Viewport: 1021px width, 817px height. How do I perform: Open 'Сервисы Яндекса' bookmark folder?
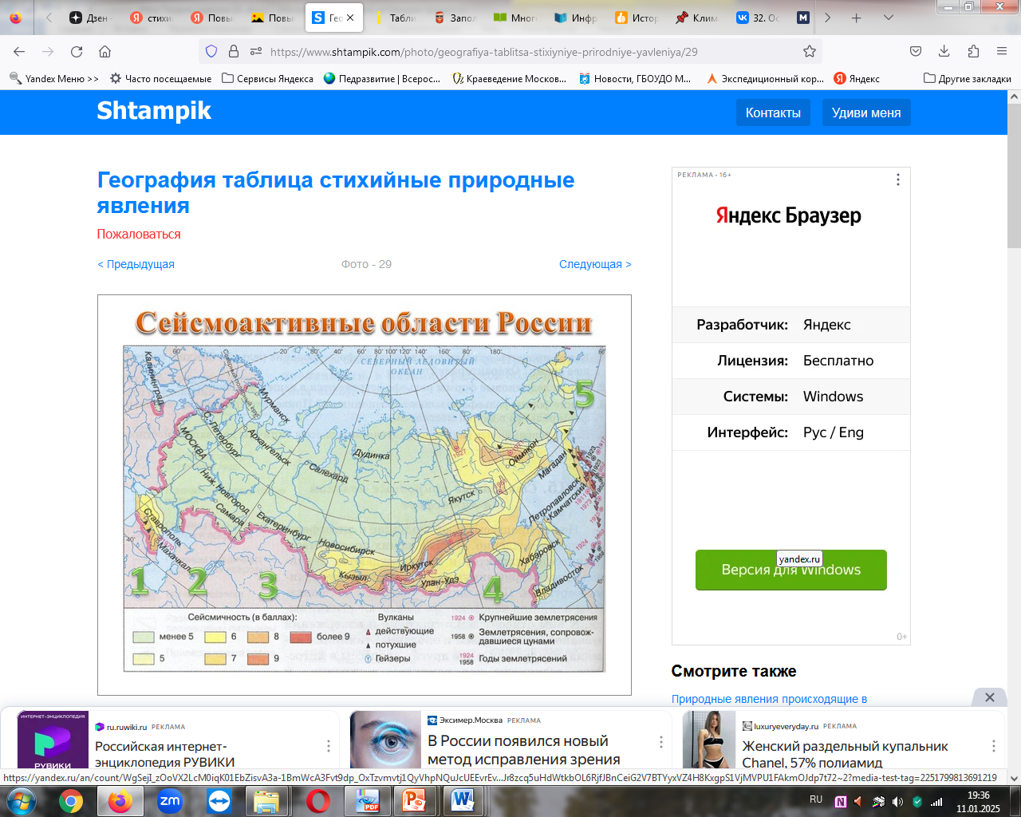267,78
